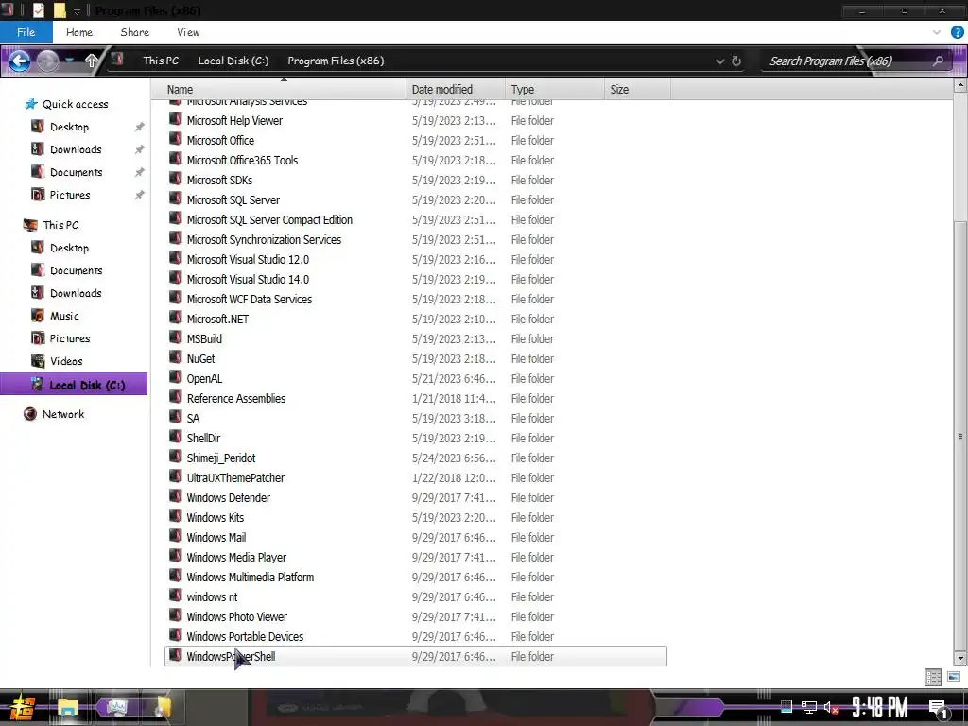Open the notification center icon

coord(938,708)
